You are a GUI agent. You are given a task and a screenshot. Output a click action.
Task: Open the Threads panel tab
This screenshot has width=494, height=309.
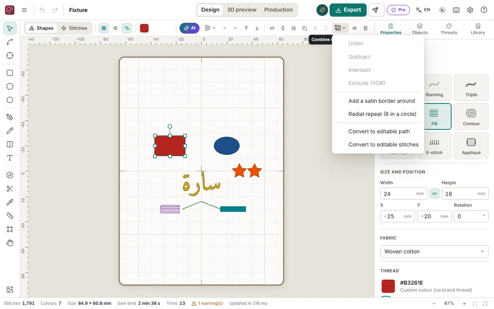click(449, 28)
